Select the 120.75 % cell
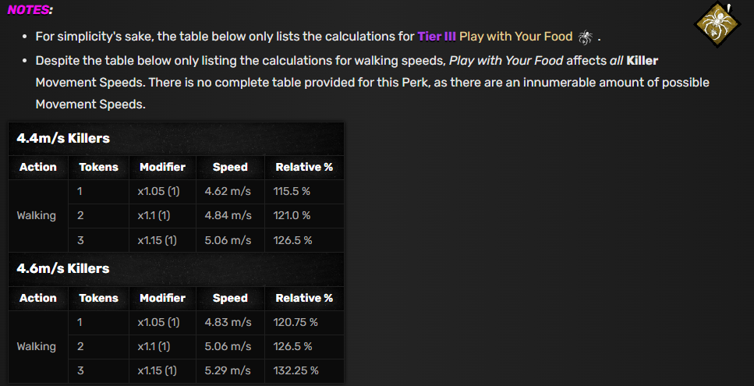 click(304, 322)
